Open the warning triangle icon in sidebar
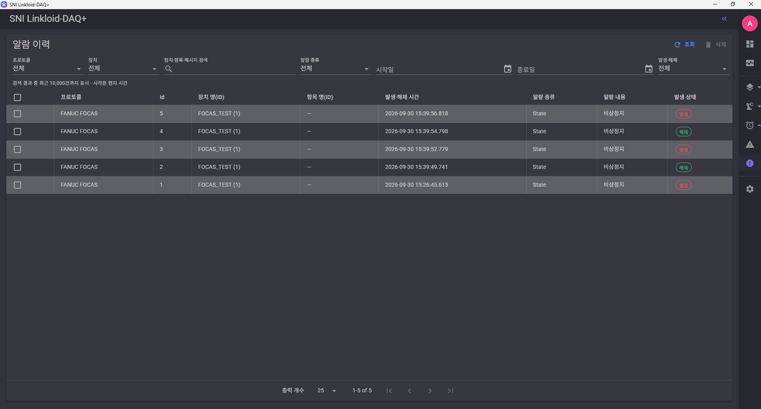Screen dimensions: 761x409 pos(750,144)
